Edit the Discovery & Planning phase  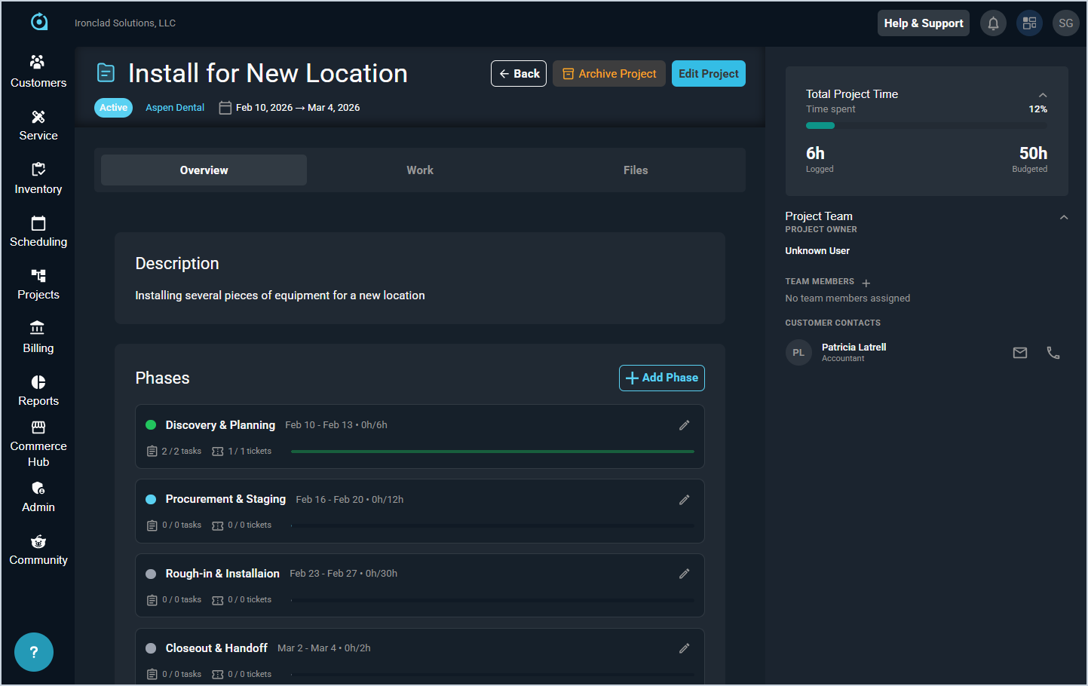tap(684, 425)
